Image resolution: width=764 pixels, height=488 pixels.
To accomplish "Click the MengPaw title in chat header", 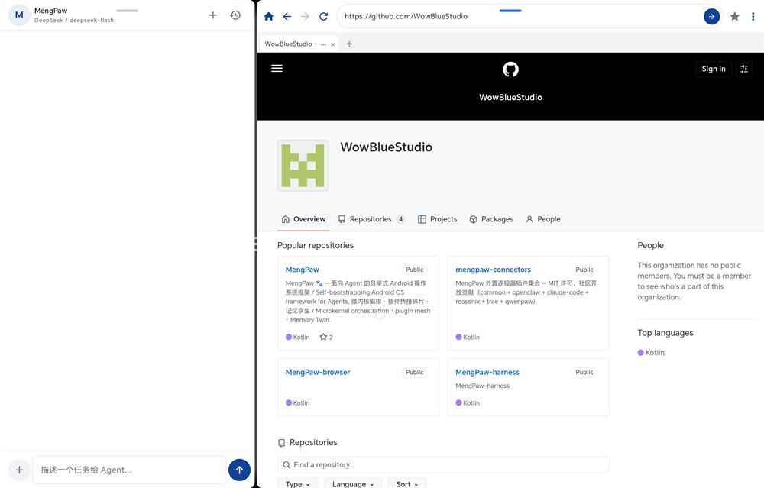I will pyautogui.click(x=50, y=10).
